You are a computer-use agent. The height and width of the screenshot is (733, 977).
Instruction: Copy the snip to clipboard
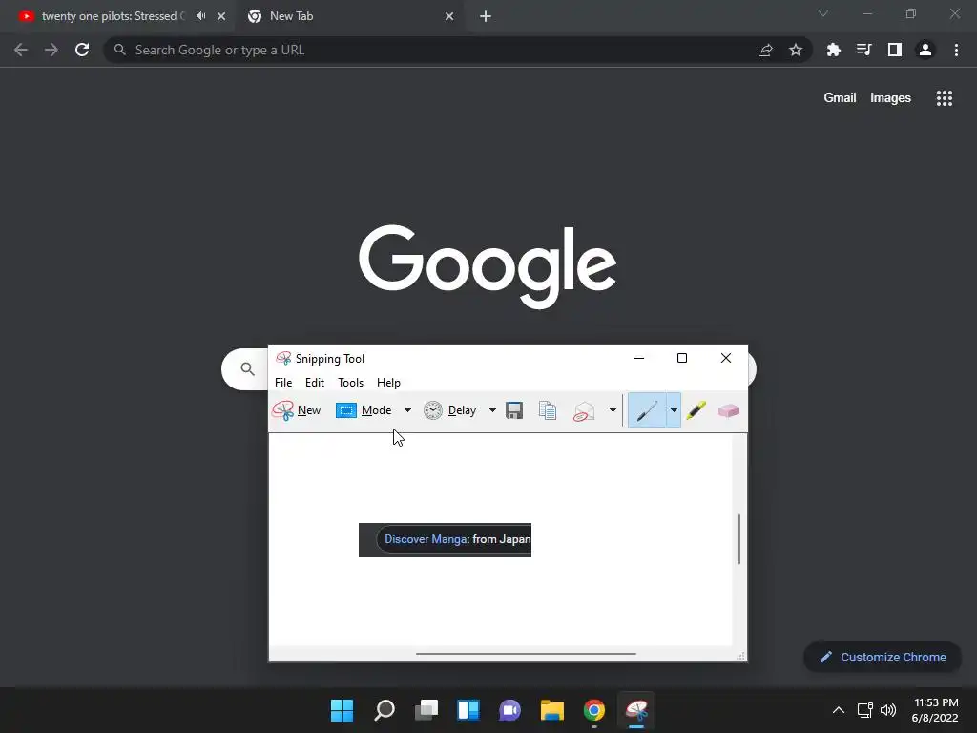547,410
